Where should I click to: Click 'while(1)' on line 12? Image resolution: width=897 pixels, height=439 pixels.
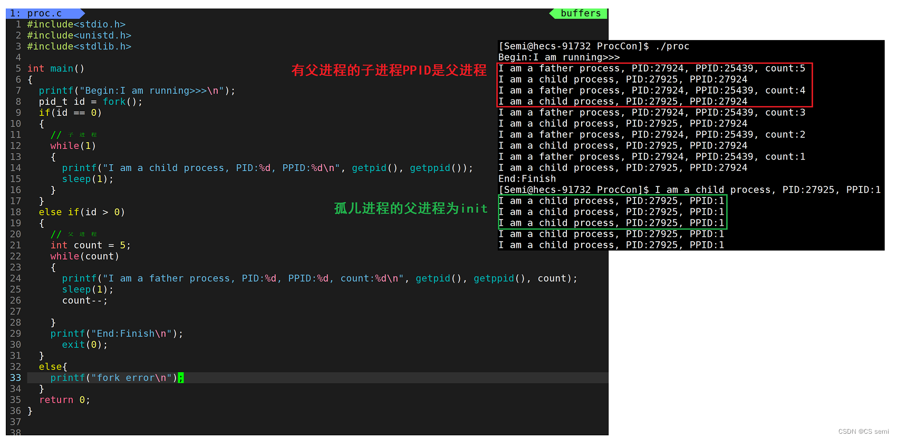pos(73,146)
